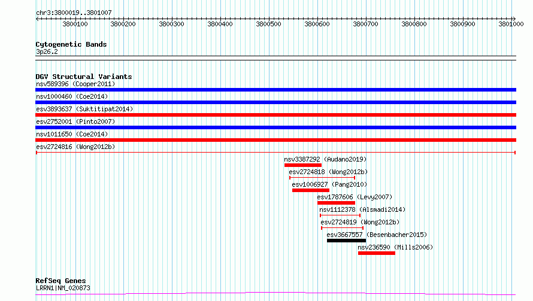
Task: Click the esv1006927 (Pang2010) label
Action: [329, 184]
